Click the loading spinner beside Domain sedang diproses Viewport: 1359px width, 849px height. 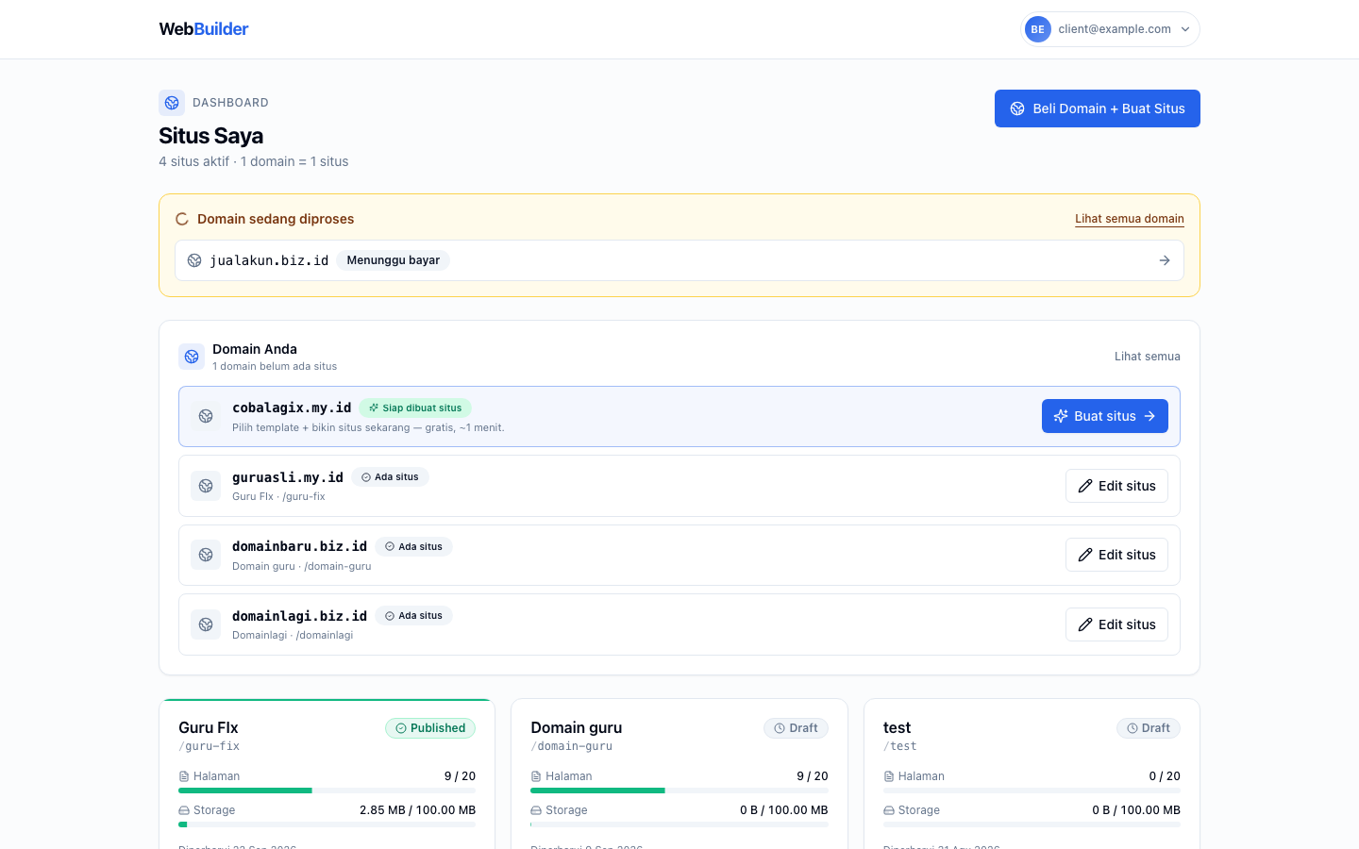pos(182,219)
